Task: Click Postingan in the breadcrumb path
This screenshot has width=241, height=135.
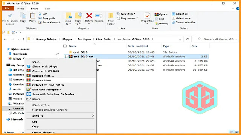Action: 84,39
